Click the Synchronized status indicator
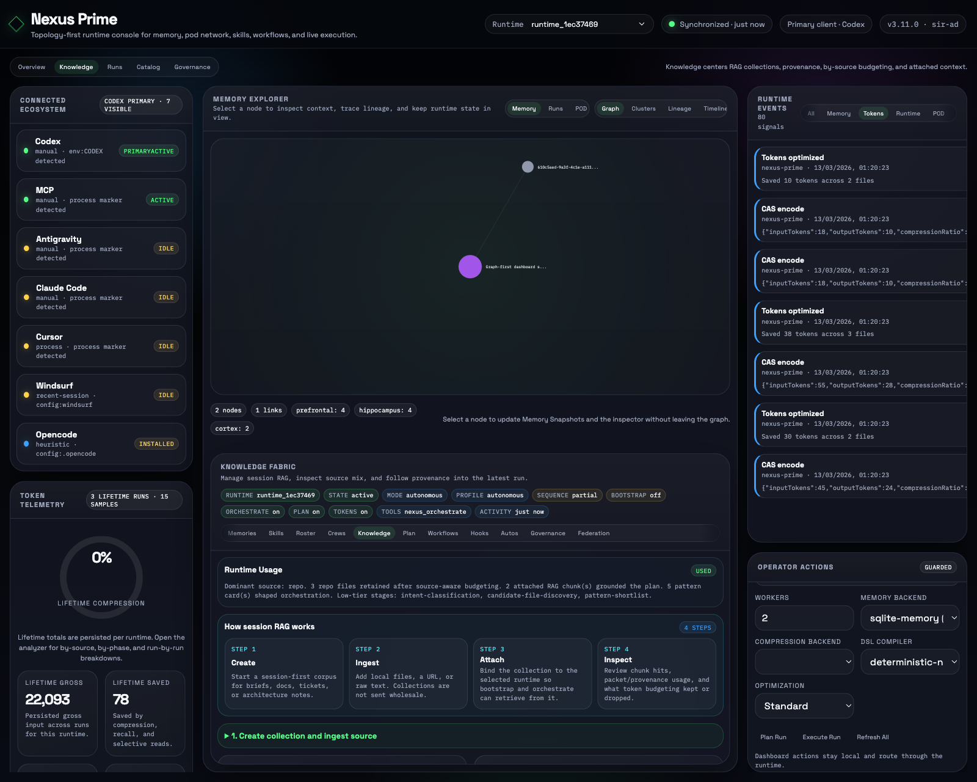Screen dimensions: 977x782 pos(716,24)
